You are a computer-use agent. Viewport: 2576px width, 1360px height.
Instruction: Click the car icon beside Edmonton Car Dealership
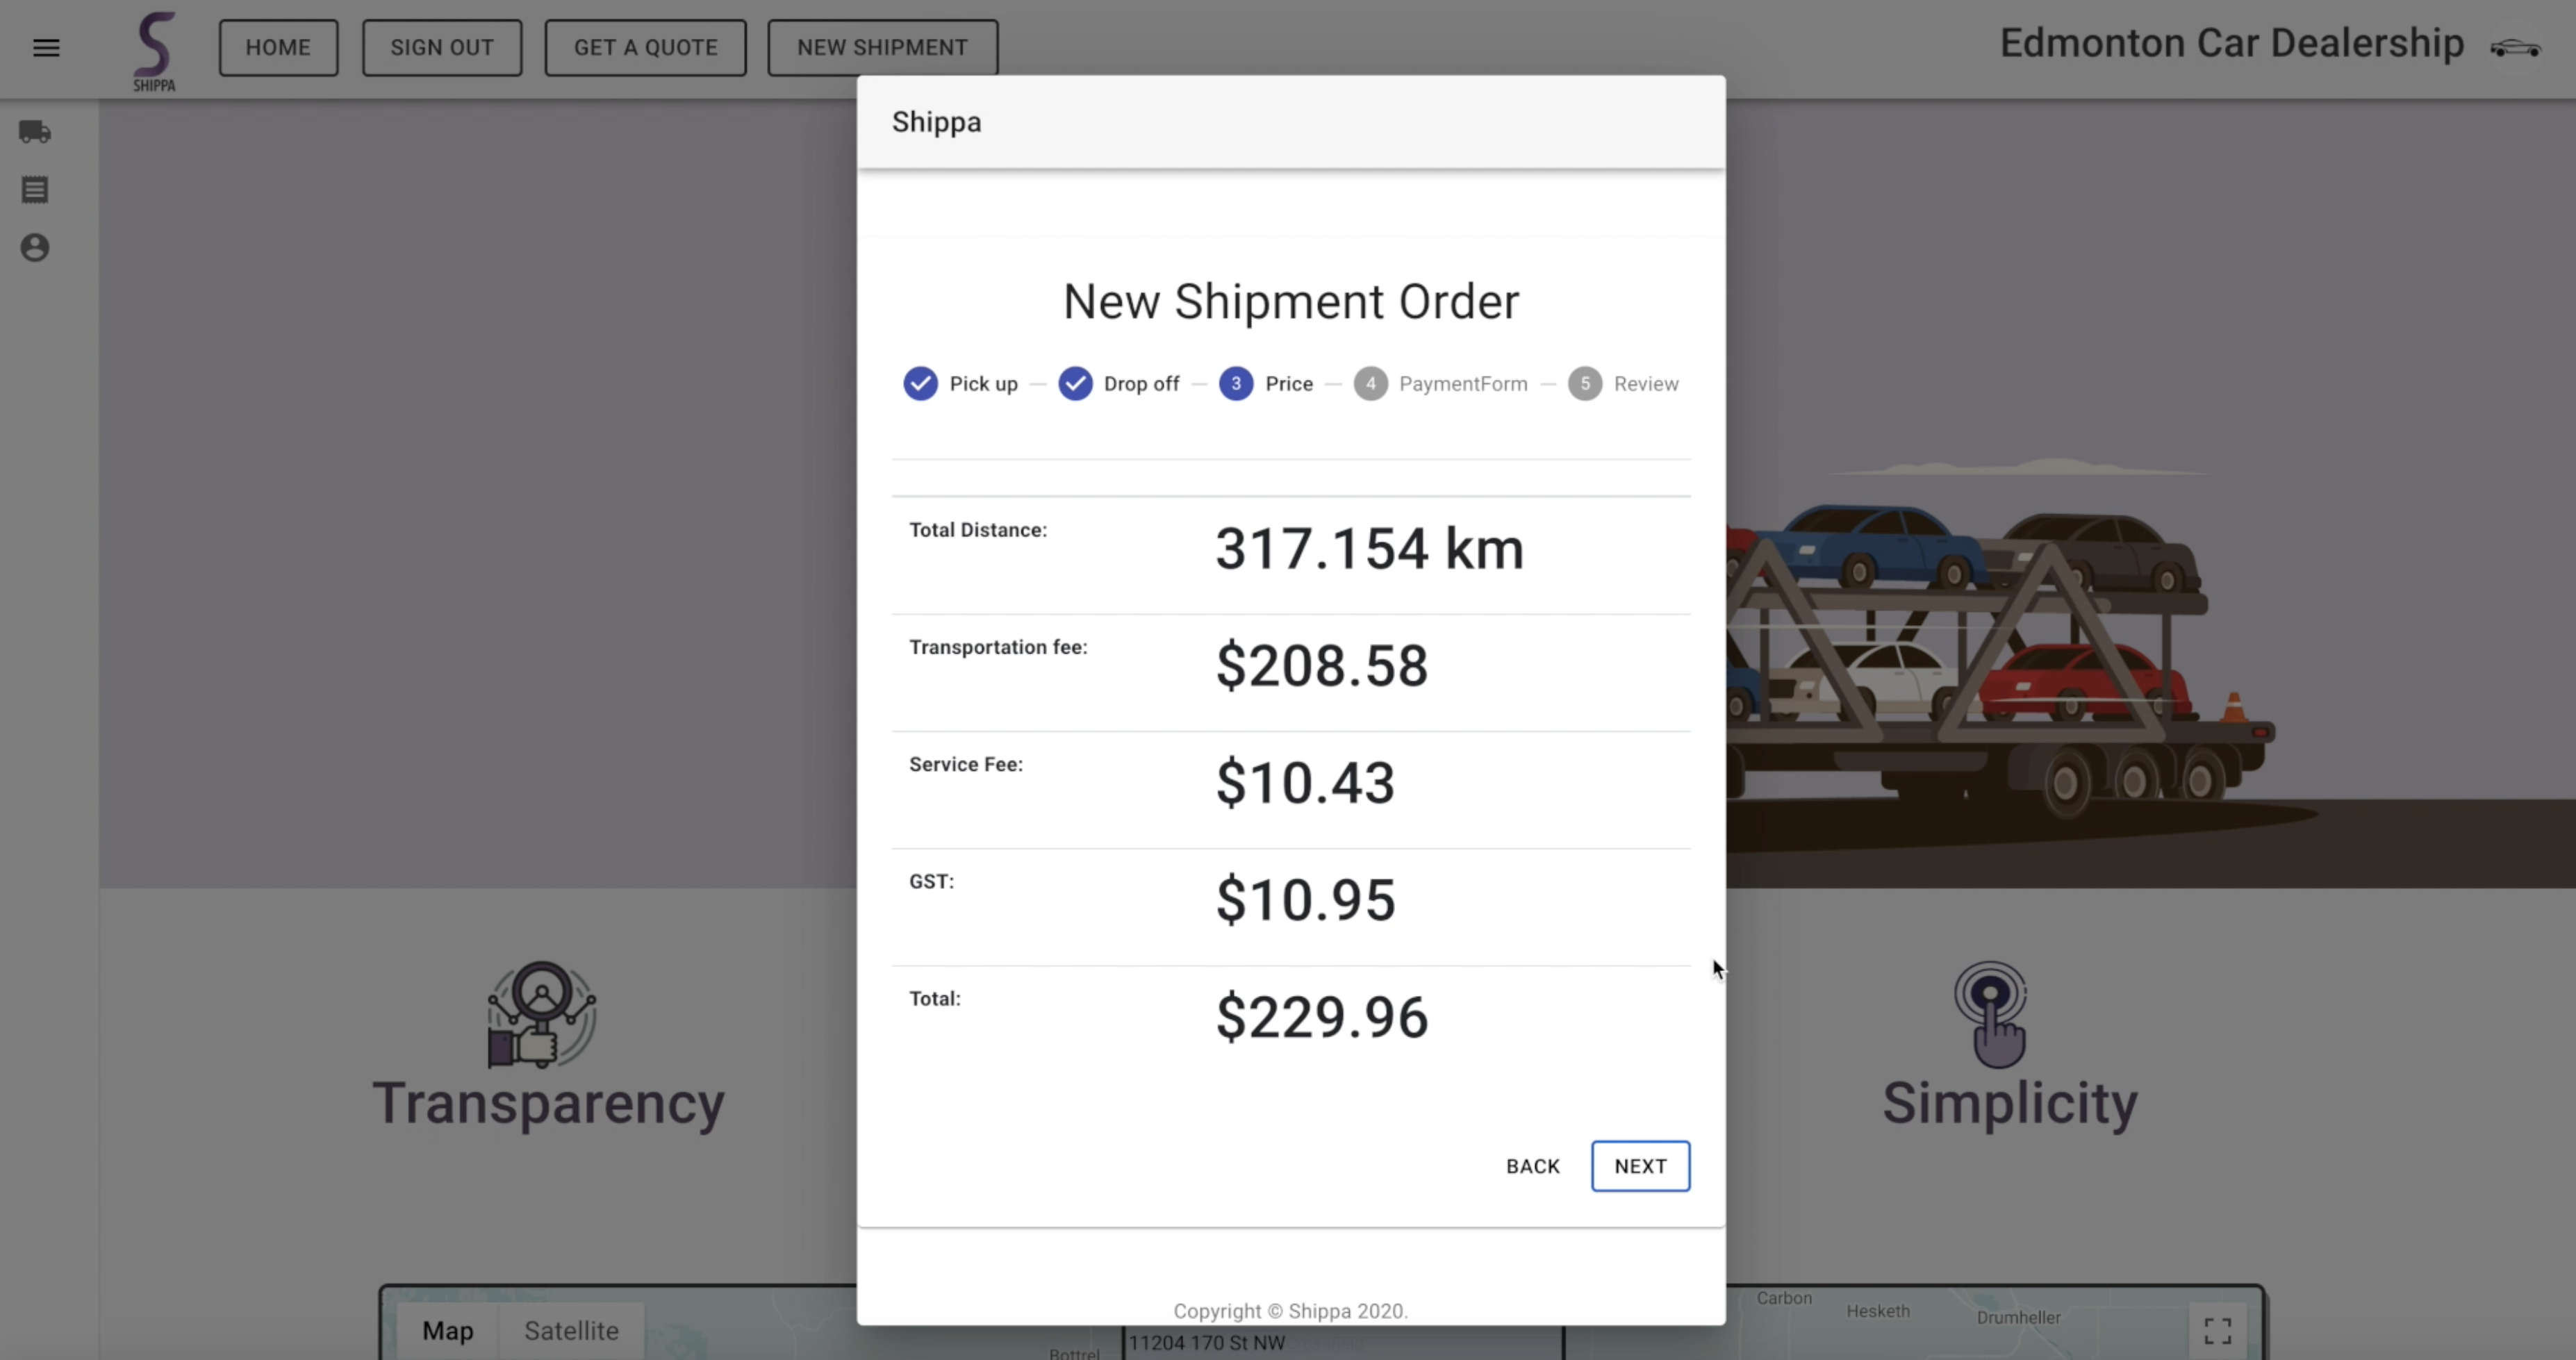(2515, 48)
